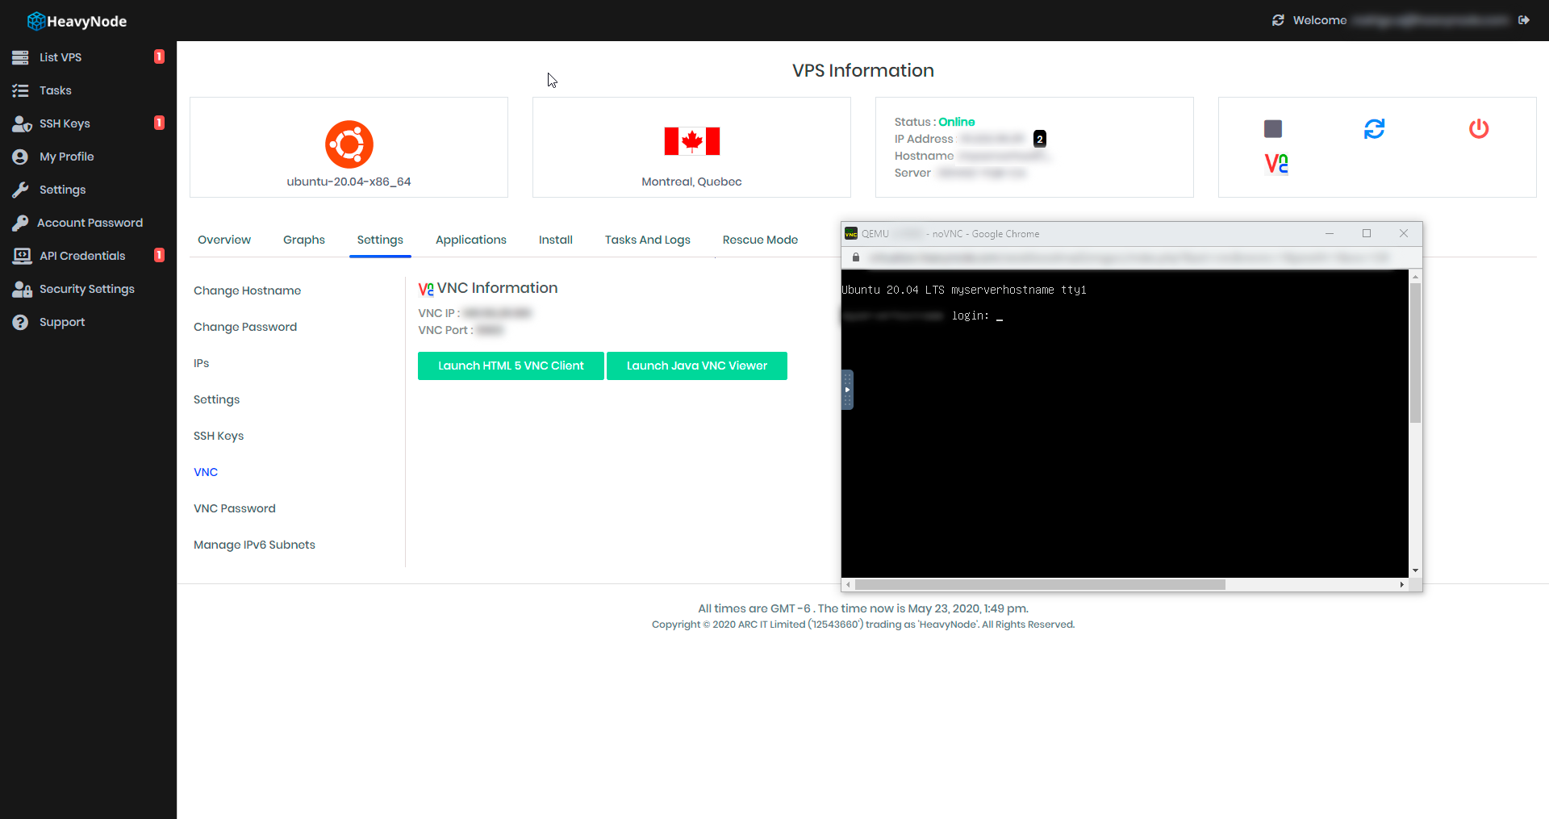The image size is (1549, 819).
Task: Select VNC in the settings list
Action: pos(206,472)
